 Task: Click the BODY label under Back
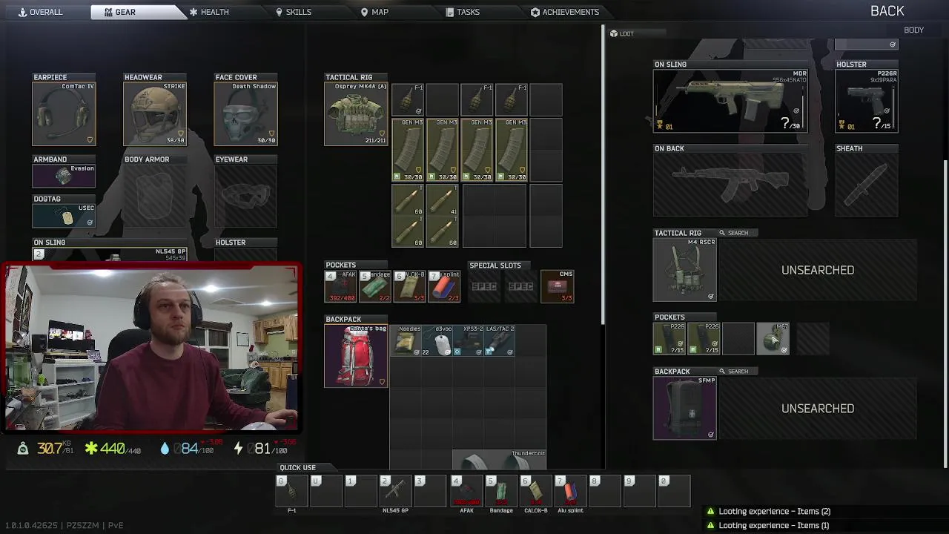pos(913,30)
